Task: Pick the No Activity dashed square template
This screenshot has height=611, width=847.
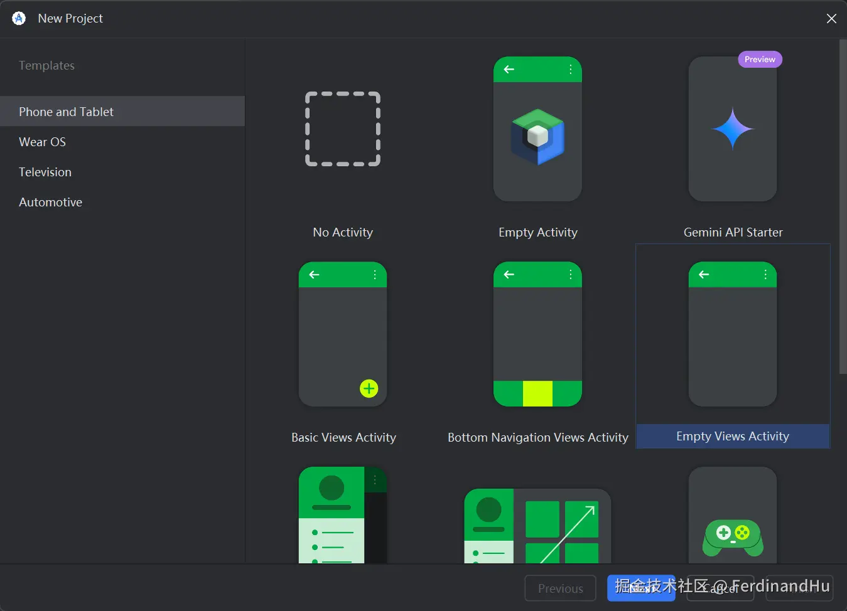Action: [x=343, y=129]
